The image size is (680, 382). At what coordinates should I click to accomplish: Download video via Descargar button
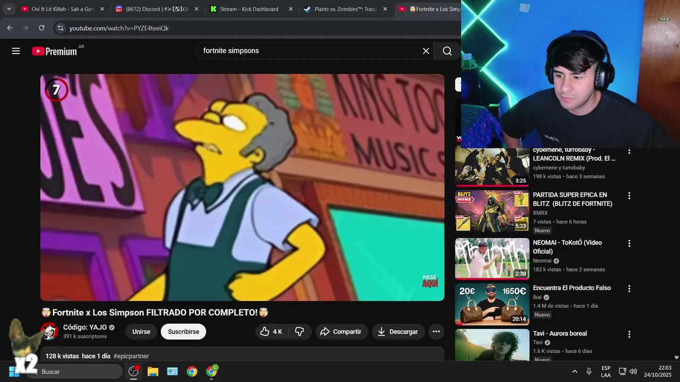click(398, 332)
